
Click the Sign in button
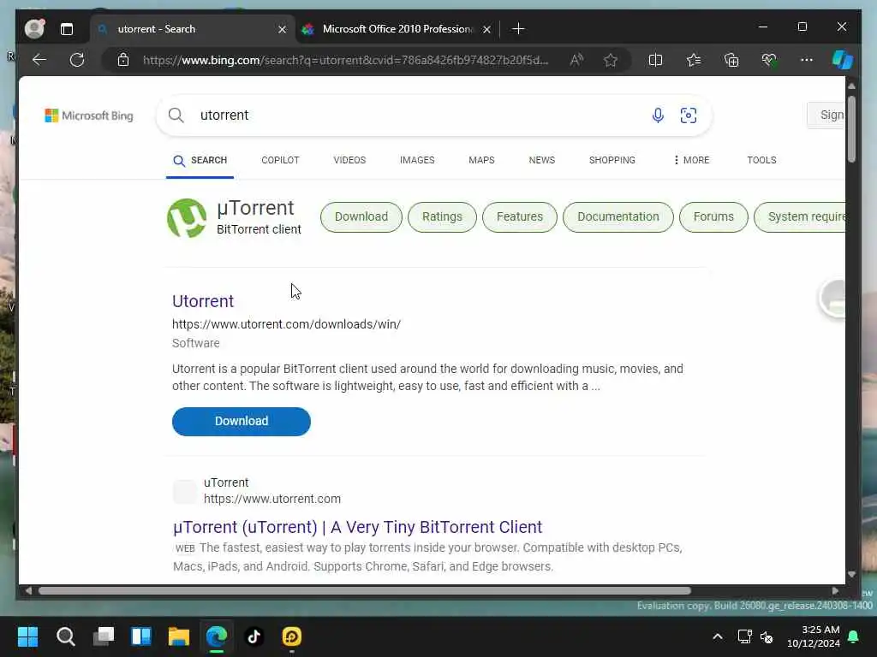pyautogui.click(x=826, y=115)
